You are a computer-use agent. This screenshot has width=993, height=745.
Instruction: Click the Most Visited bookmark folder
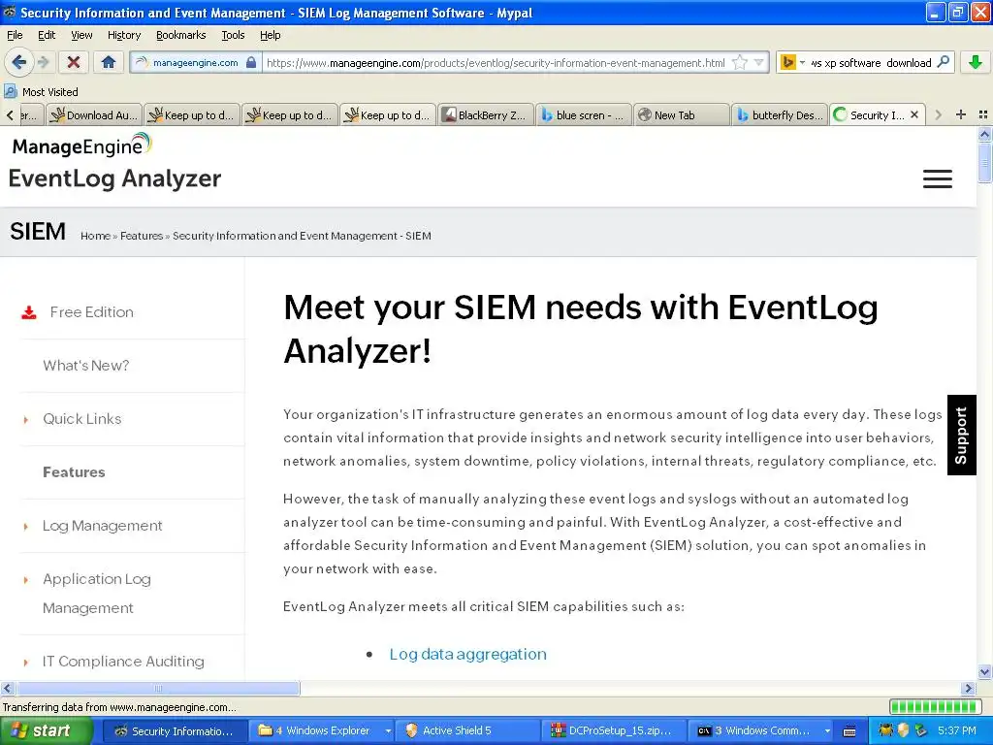41,92
